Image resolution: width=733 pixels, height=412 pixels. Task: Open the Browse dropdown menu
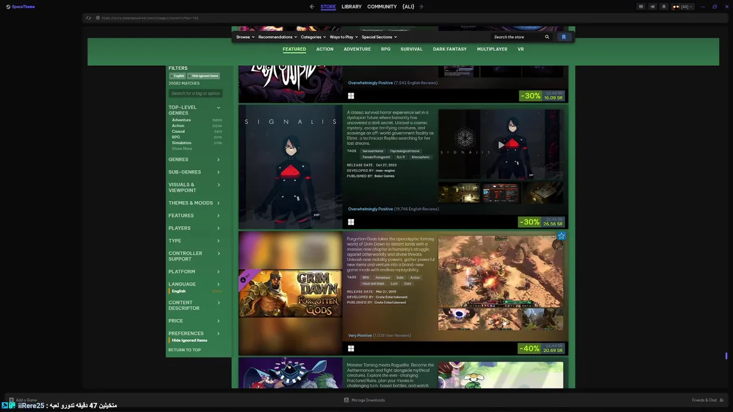245,37
